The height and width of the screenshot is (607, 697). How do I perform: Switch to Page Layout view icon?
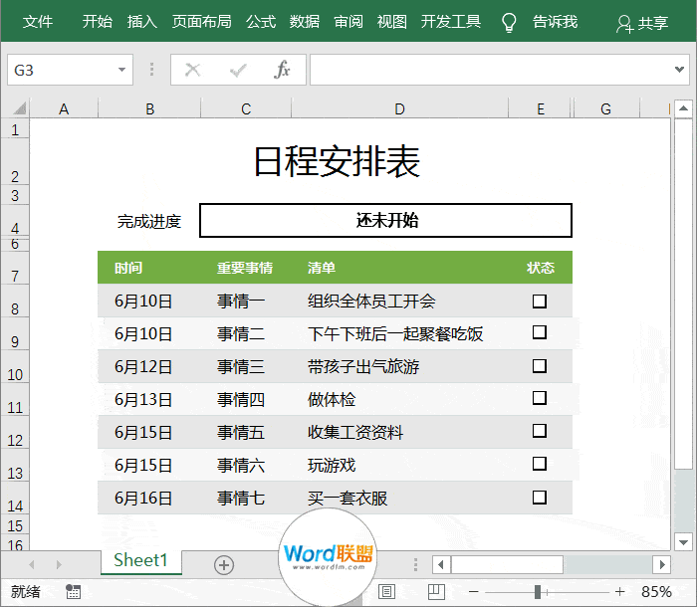[386, 591]
